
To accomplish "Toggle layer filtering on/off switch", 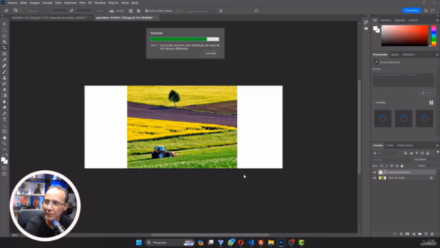I will [x=437, y=152].
